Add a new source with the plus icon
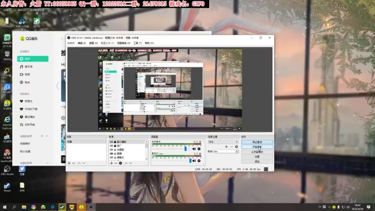Image resolution: width=375 pixels, height=211 pixels. click(112, 163)
